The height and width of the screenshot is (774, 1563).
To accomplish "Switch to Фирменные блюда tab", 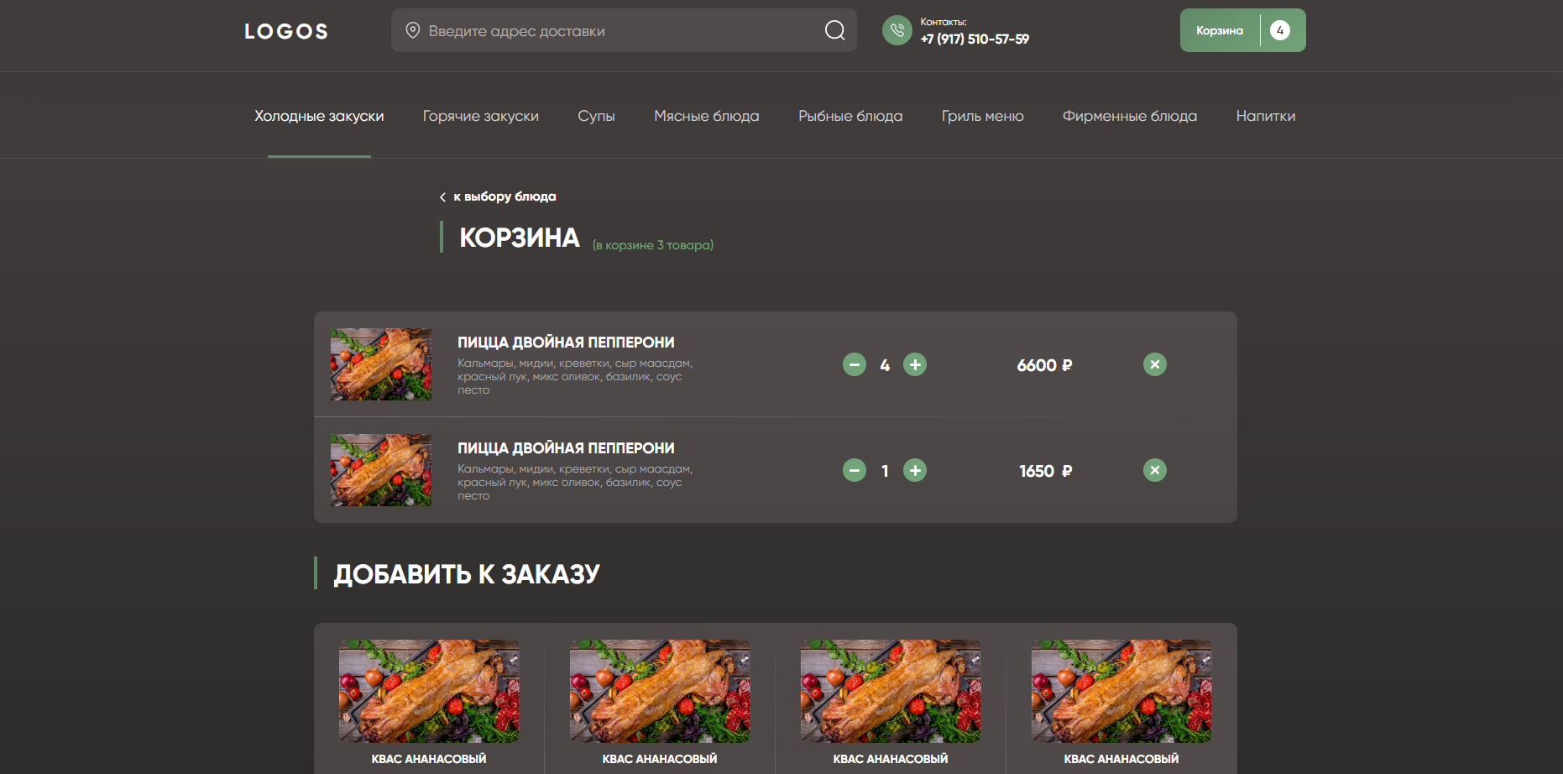I will pos(1130,116).
